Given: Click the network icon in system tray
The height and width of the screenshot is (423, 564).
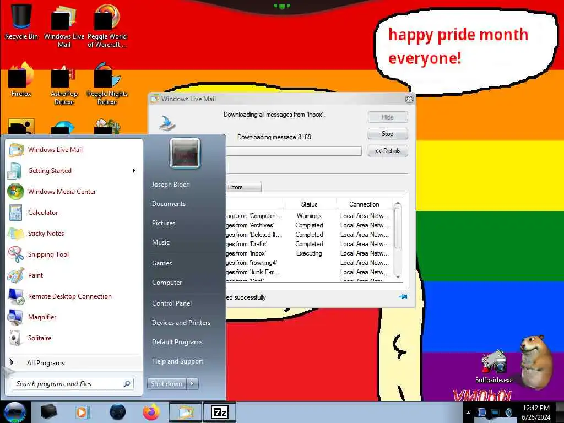Looking at the screenshot, I should click(495, 413).
